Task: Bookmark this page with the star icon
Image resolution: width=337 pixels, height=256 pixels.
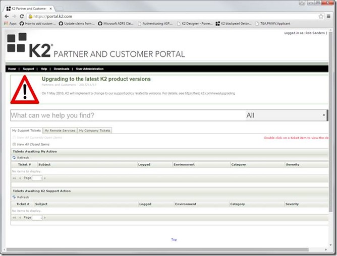Action: [321, 16]
